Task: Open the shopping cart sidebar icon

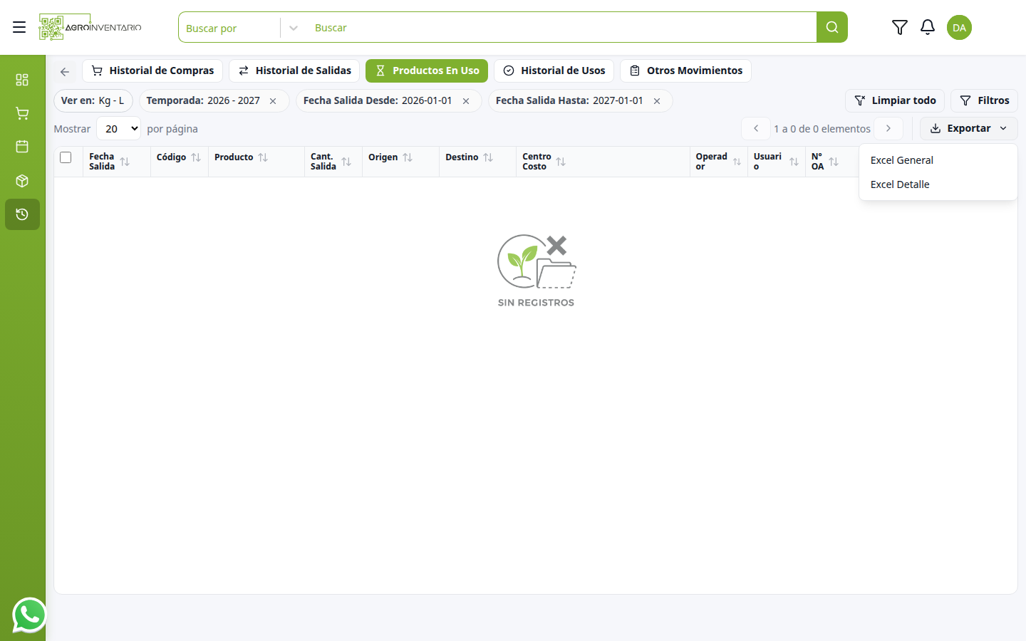Action: pyautogui.click(x=22, y=113)
